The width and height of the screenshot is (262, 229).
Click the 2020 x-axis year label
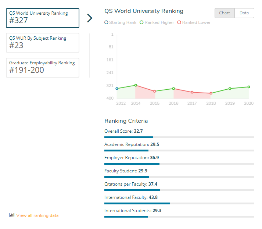tap(249, 103)
